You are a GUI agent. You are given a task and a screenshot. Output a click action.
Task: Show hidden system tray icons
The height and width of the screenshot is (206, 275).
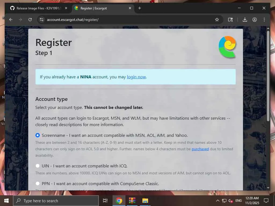pyautogui.click(x=218, y=201)
